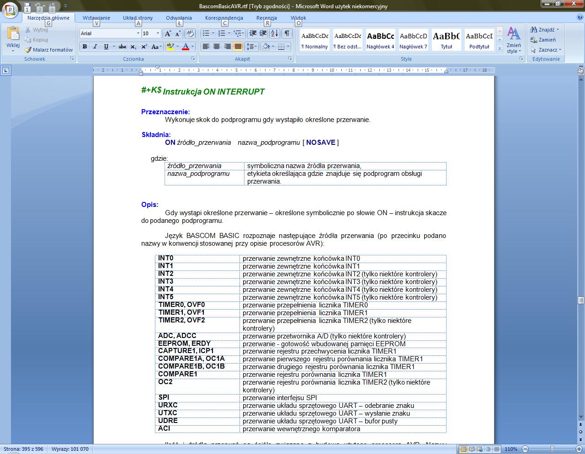Click the Malarz formatów format painter
The height and width of the screenshot is (454, 585).
pyautogui.click(x=48, y=50)
